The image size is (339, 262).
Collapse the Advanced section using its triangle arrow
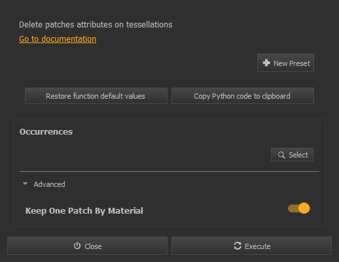[x=25, y=184]
